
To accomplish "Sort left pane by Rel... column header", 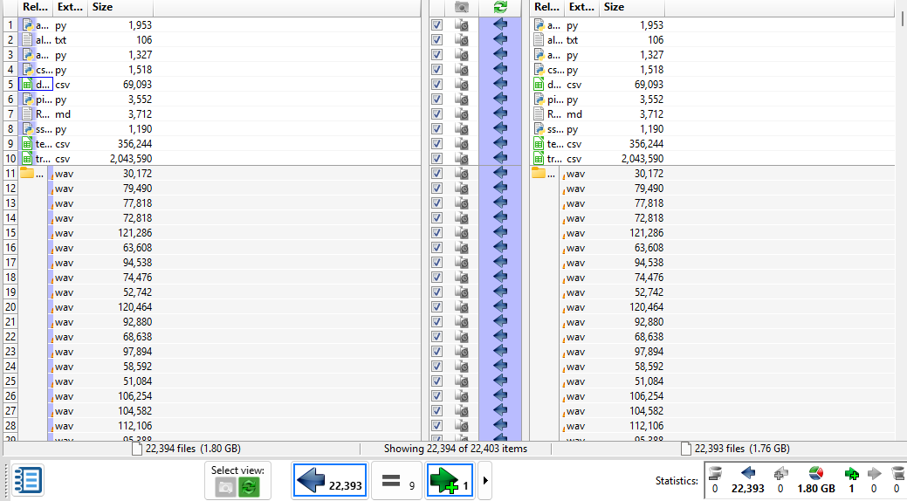I will point(35,7).
